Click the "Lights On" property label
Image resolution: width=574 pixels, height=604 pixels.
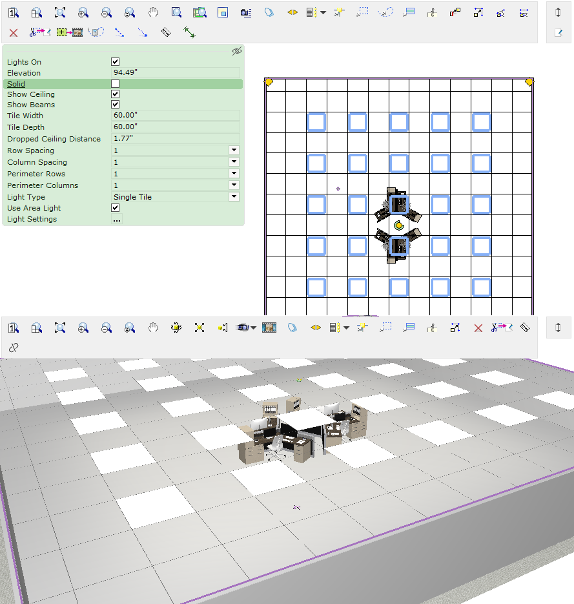[x=25, y=62]
